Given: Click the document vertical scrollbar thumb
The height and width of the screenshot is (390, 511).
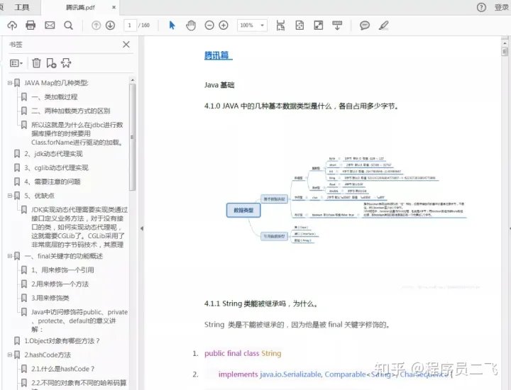Looking at the screenshot, I should click(505, 52).
